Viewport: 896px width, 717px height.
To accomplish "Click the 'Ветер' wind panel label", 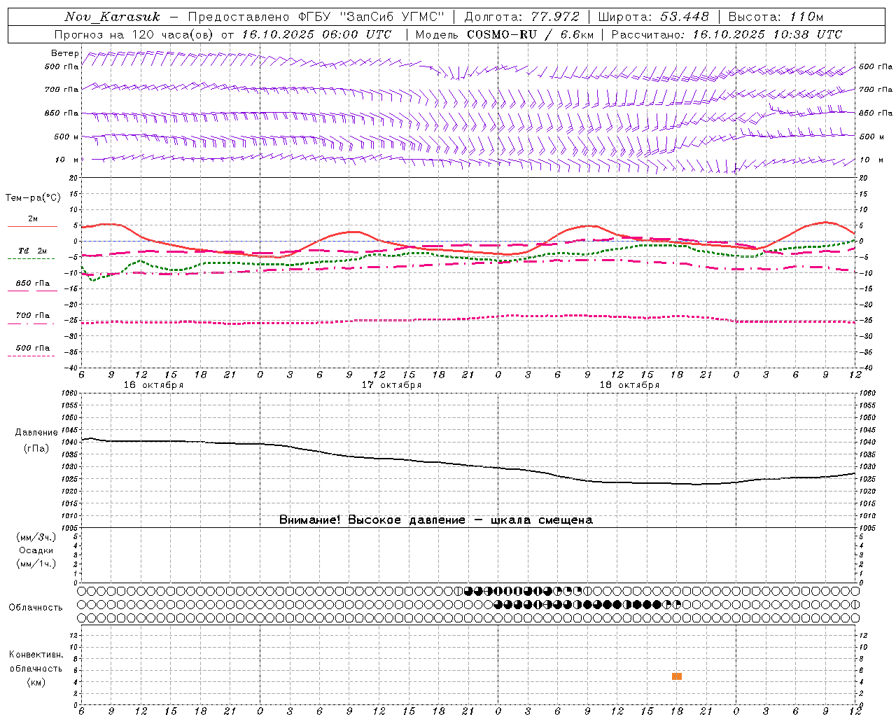I will coord(65,53).
